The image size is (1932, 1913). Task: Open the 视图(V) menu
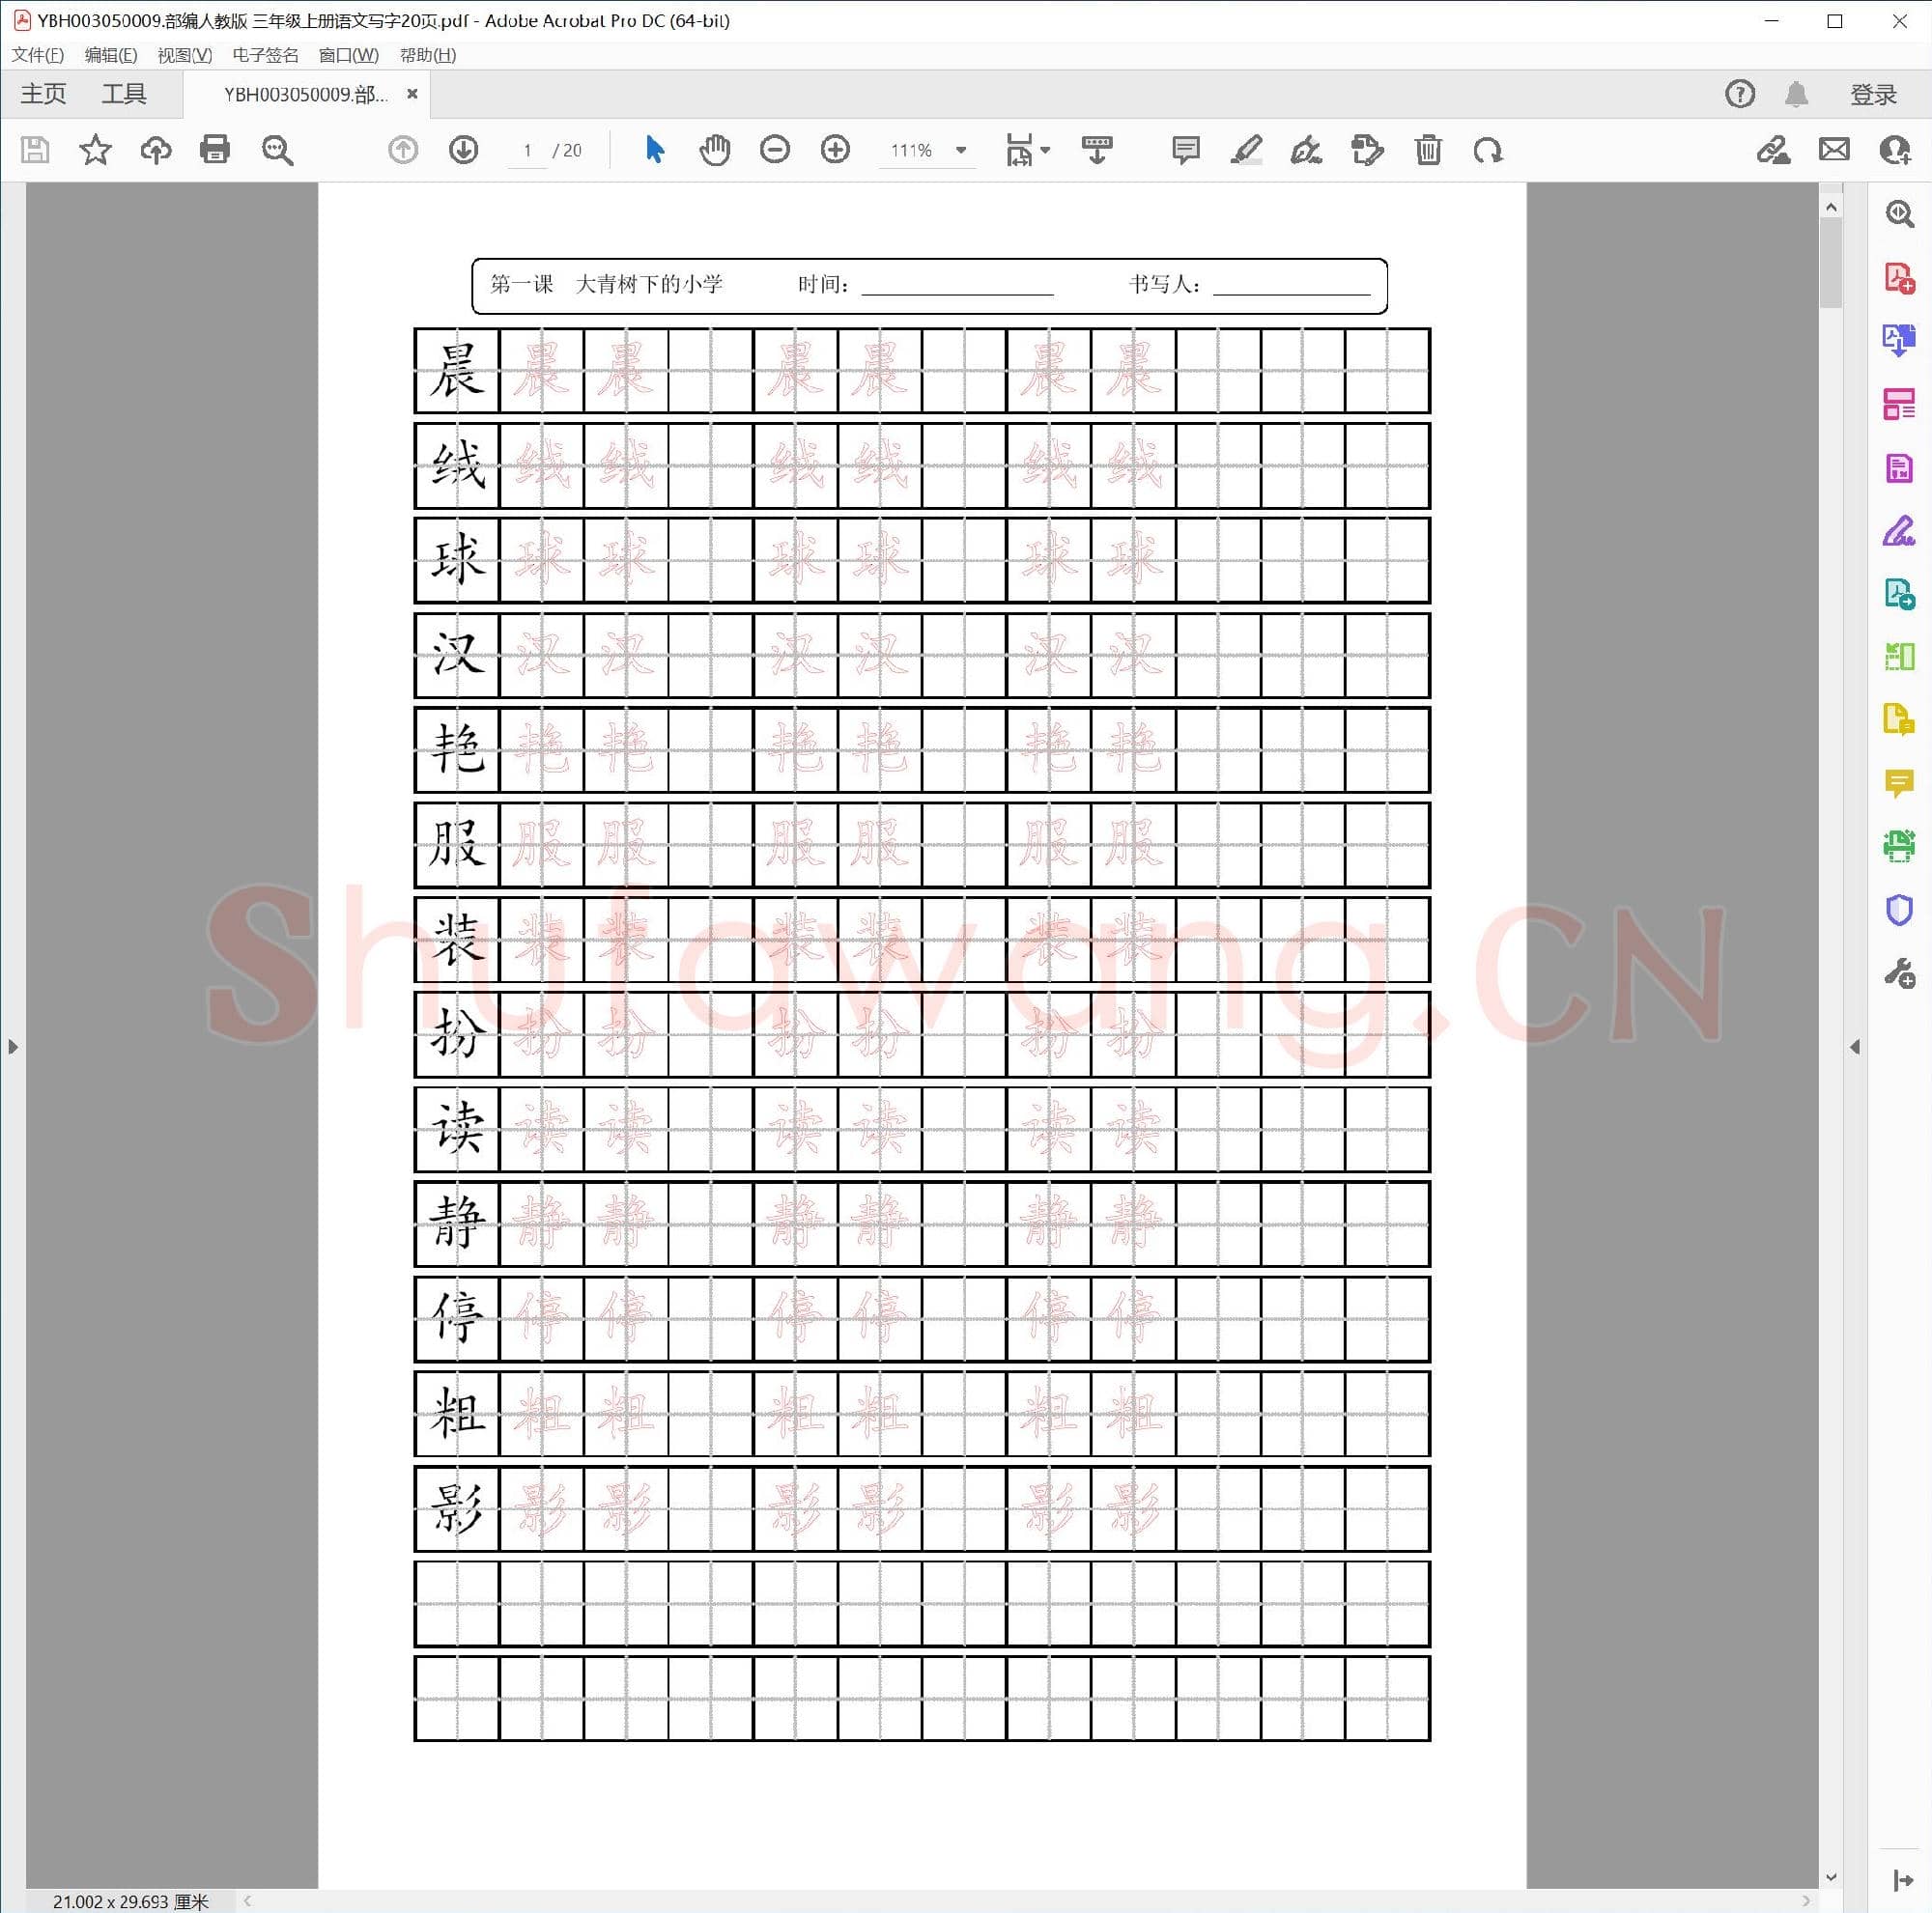click(x=184, y=55)
